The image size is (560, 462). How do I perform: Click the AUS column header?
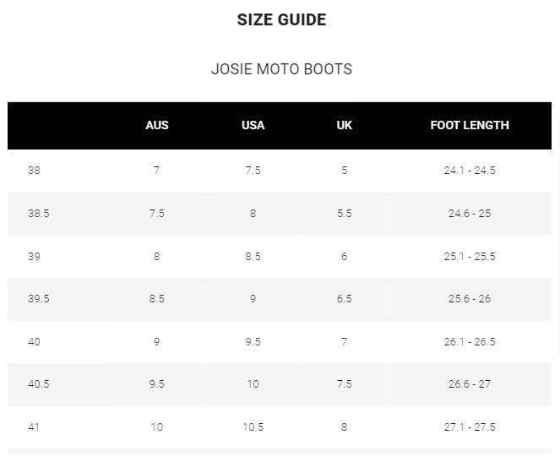pos(157,125)
